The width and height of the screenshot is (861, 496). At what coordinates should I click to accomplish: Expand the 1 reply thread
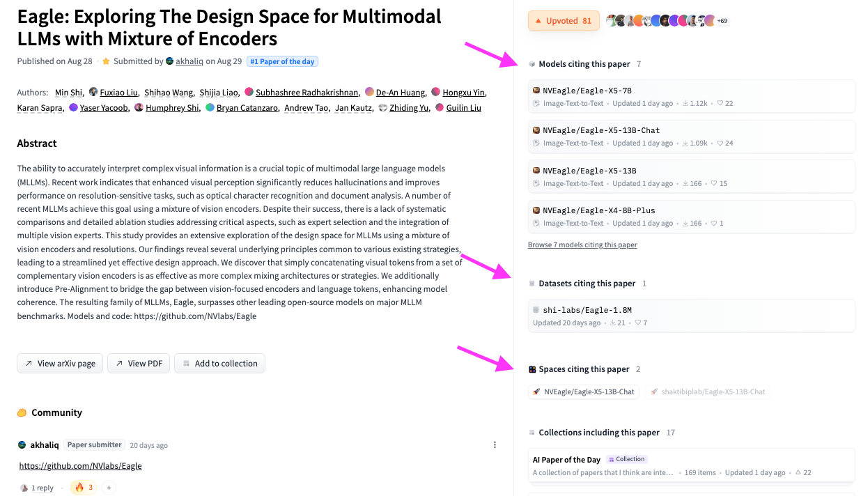tap(38, 488)
